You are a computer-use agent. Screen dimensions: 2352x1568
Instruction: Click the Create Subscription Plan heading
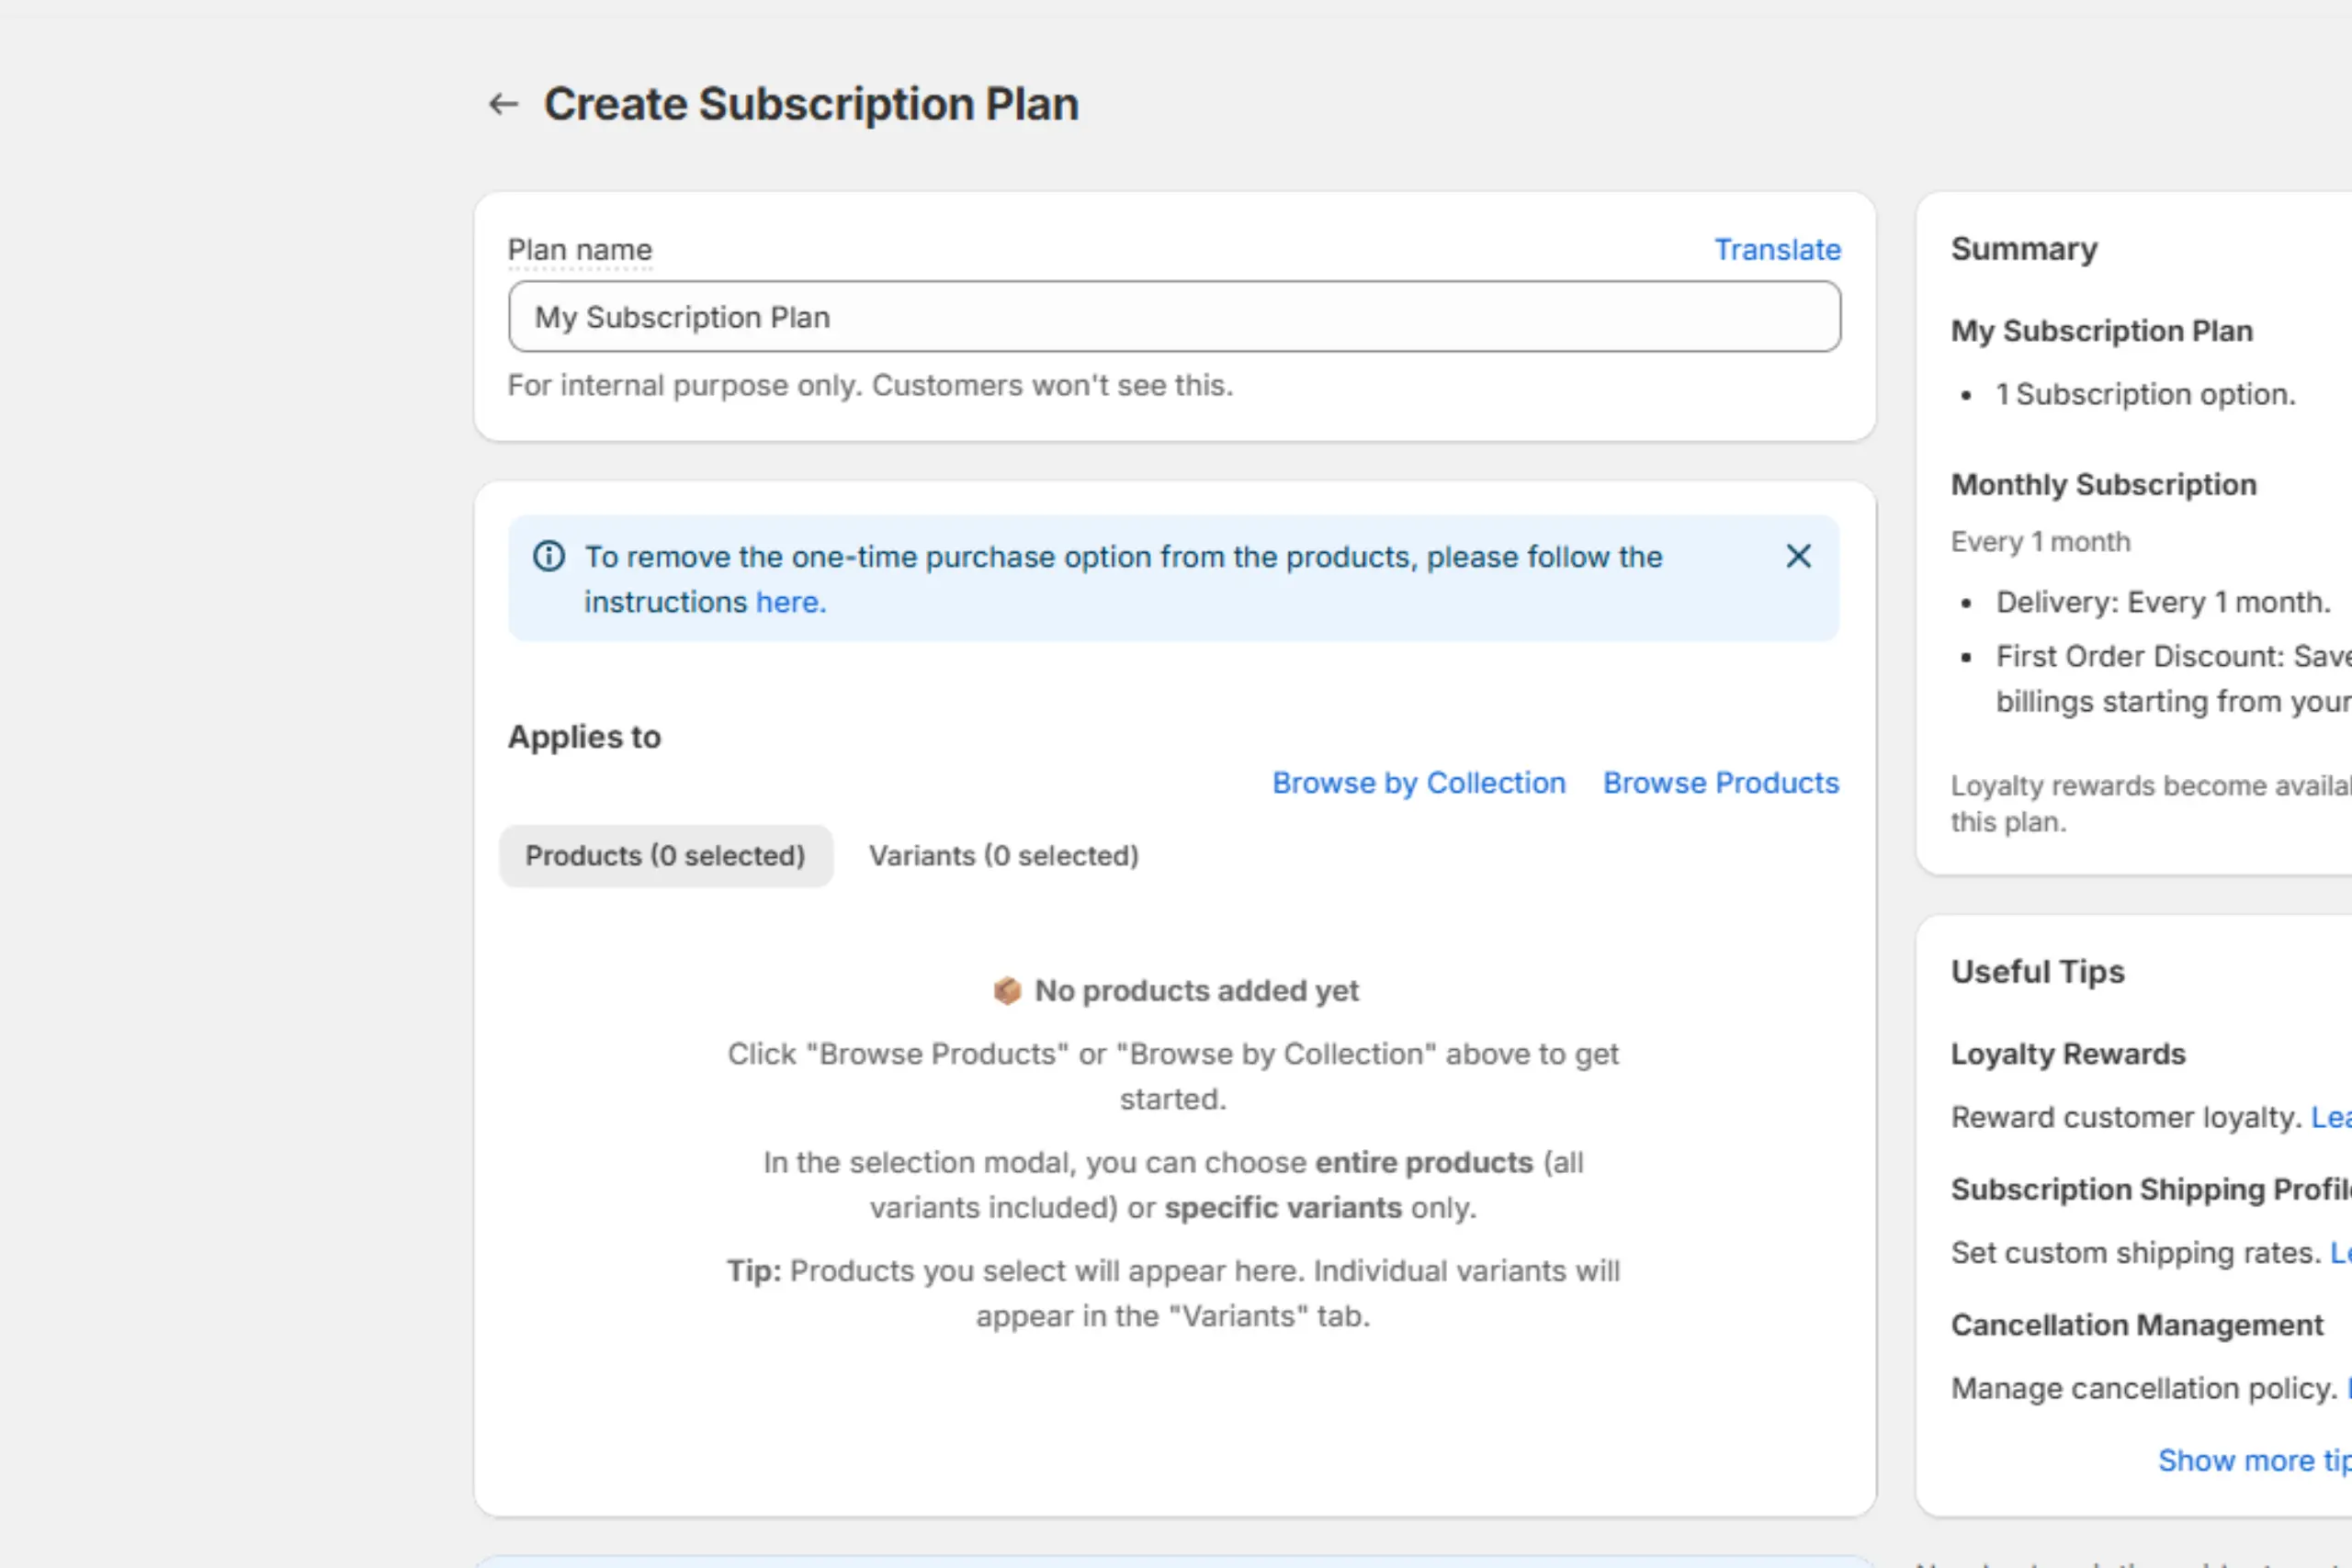[811, 104]
